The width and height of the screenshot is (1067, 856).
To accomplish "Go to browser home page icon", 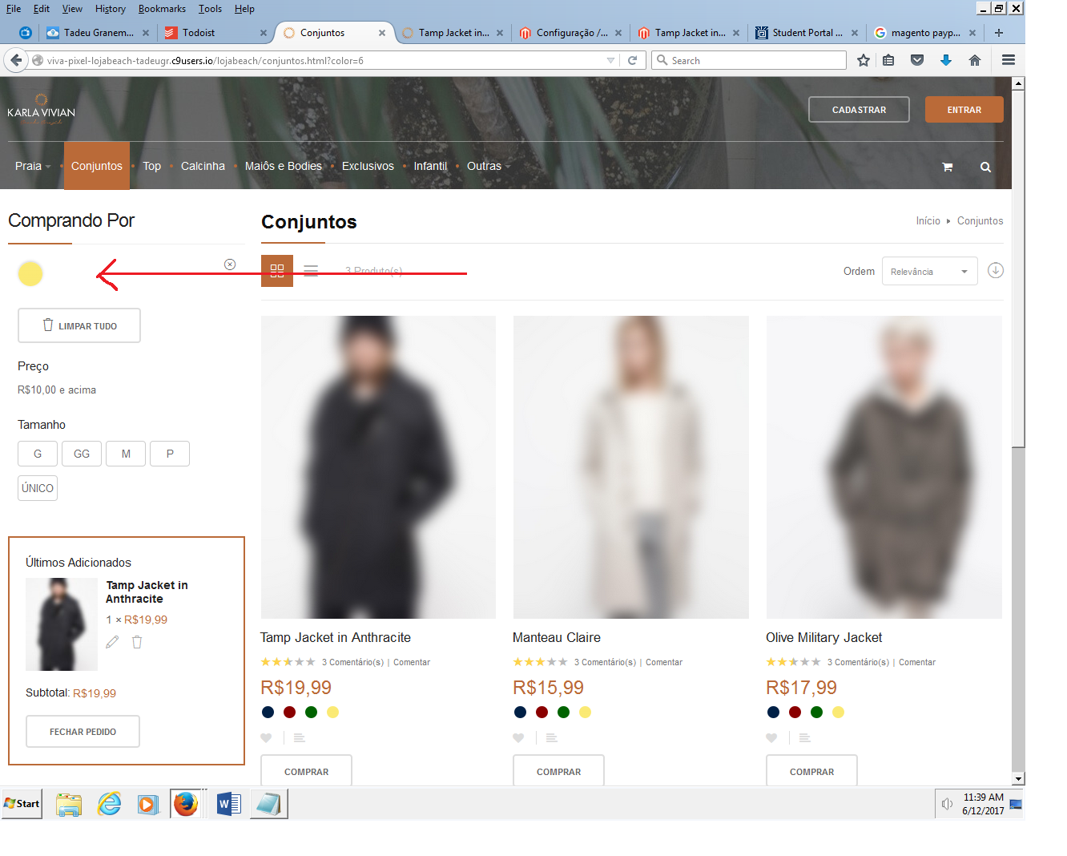I will pos(975,60).
